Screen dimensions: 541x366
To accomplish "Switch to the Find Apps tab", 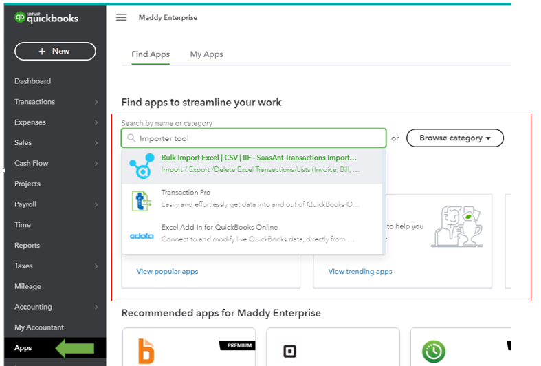I will 151,54.
